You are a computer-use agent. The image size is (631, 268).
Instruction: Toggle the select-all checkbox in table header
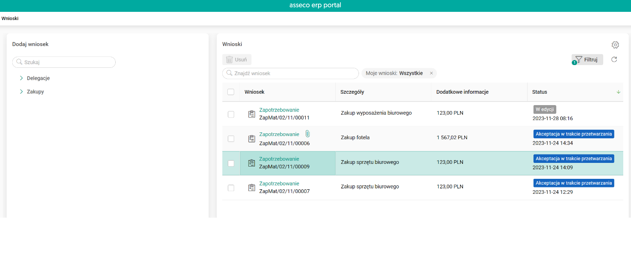231,92
